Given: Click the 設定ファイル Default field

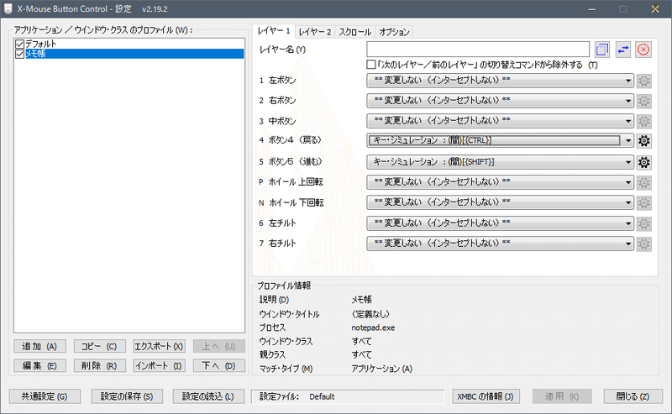Looking at the screenshot, I should click(x=347, y=396).
